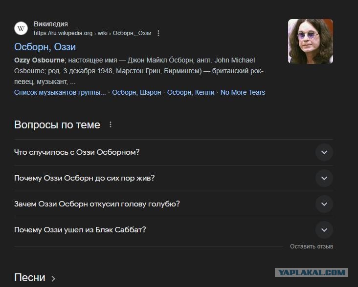Click the Вопросы по теме heading
Viewport: 358px width, 287px height.
click(x=57, y=125)
